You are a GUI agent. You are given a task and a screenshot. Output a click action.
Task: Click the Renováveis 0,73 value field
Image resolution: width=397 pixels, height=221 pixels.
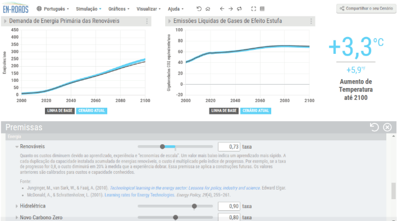pos(229,146)
